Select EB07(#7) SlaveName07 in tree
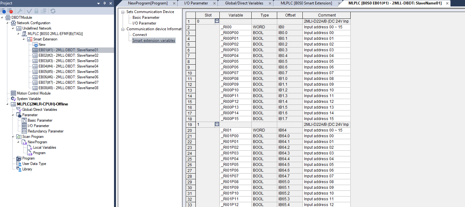The width and height of the screenshot is (465, 207). pos(68,82)
